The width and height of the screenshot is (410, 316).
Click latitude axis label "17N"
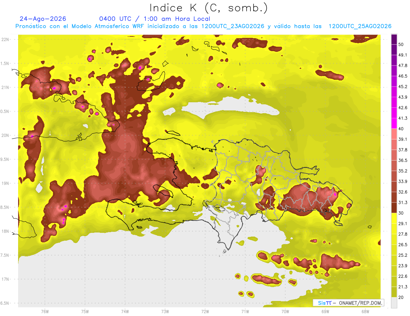point(5,279)
